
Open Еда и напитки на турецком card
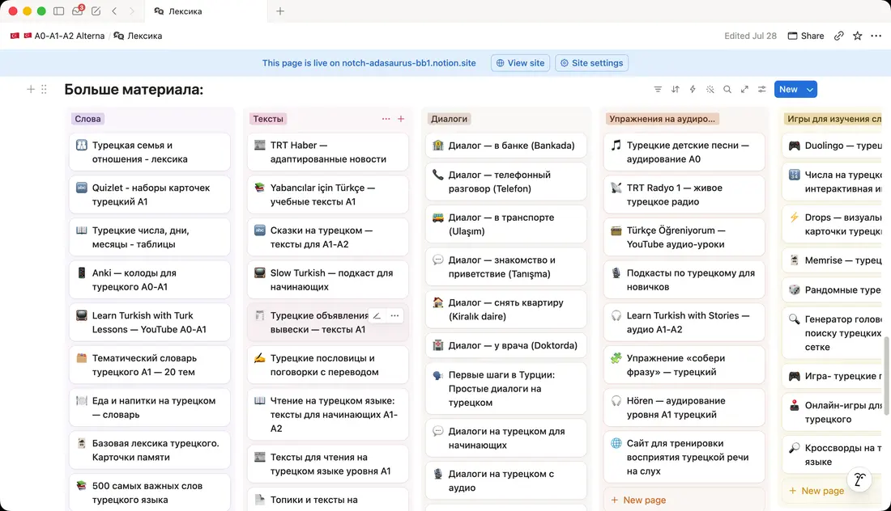(150, 408)
